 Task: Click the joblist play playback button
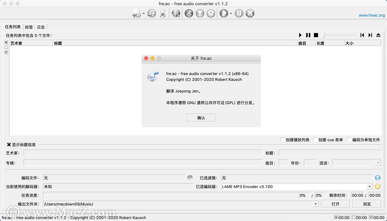pos(300,35)
